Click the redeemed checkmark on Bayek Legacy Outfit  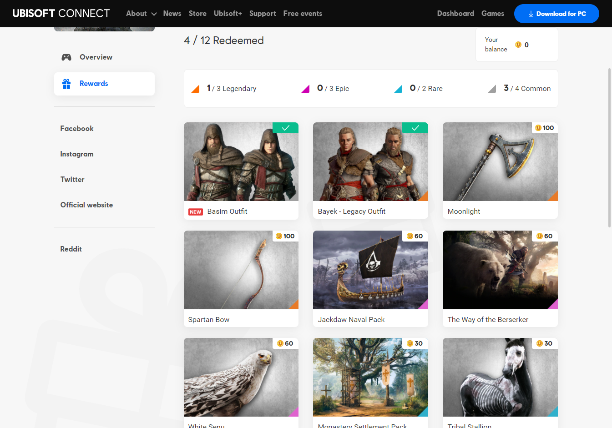tap(415, 128)
